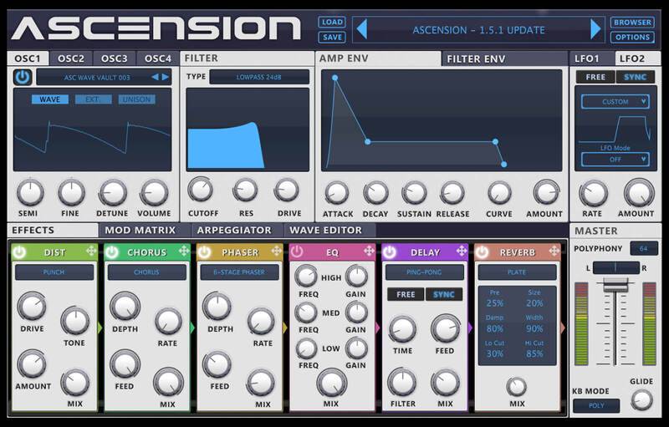Screen dimensions: 669x427
Task: Open the ARPEGGIATOR tab
Action: pyautogui.click(x=237, y=230)
